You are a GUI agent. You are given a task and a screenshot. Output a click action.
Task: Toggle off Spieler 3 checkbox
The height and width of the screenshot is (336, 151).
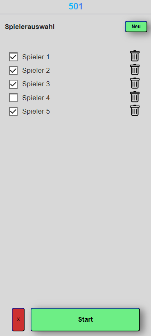pyautogui.click(x=13, y=84)
